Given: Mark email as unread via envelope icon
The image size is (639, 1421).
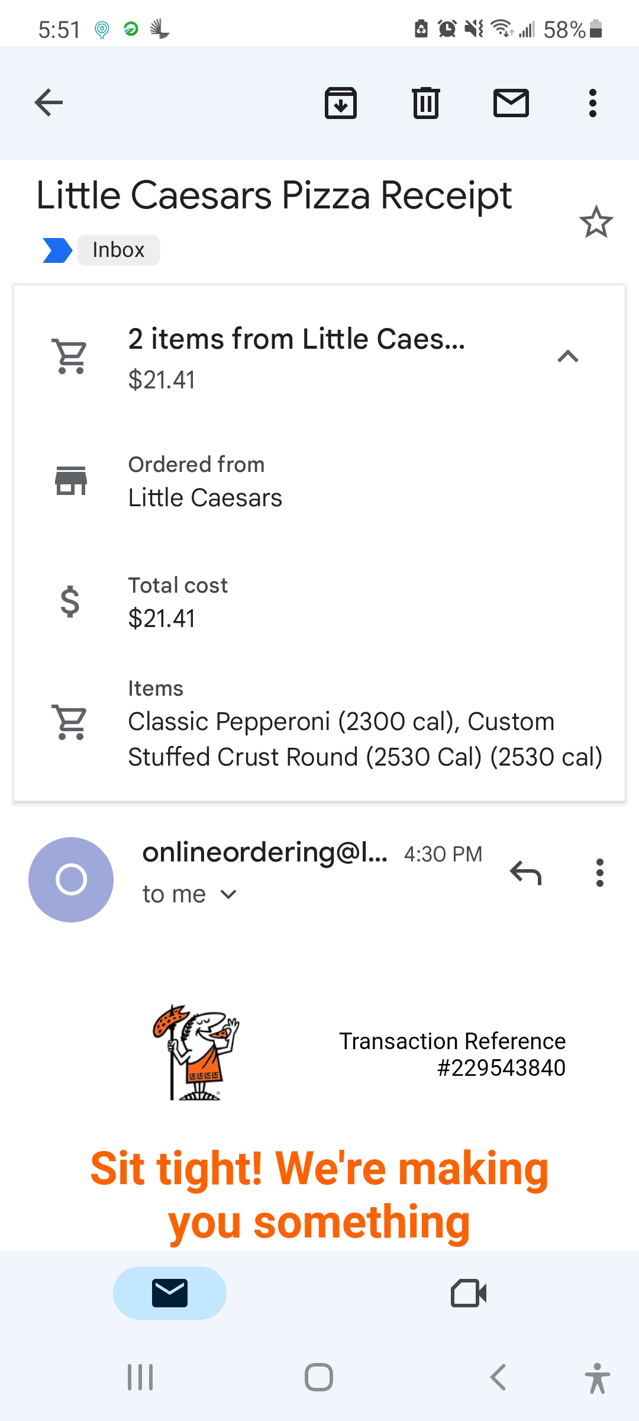Looking at the screenshot, I should [x=511, y=103].
